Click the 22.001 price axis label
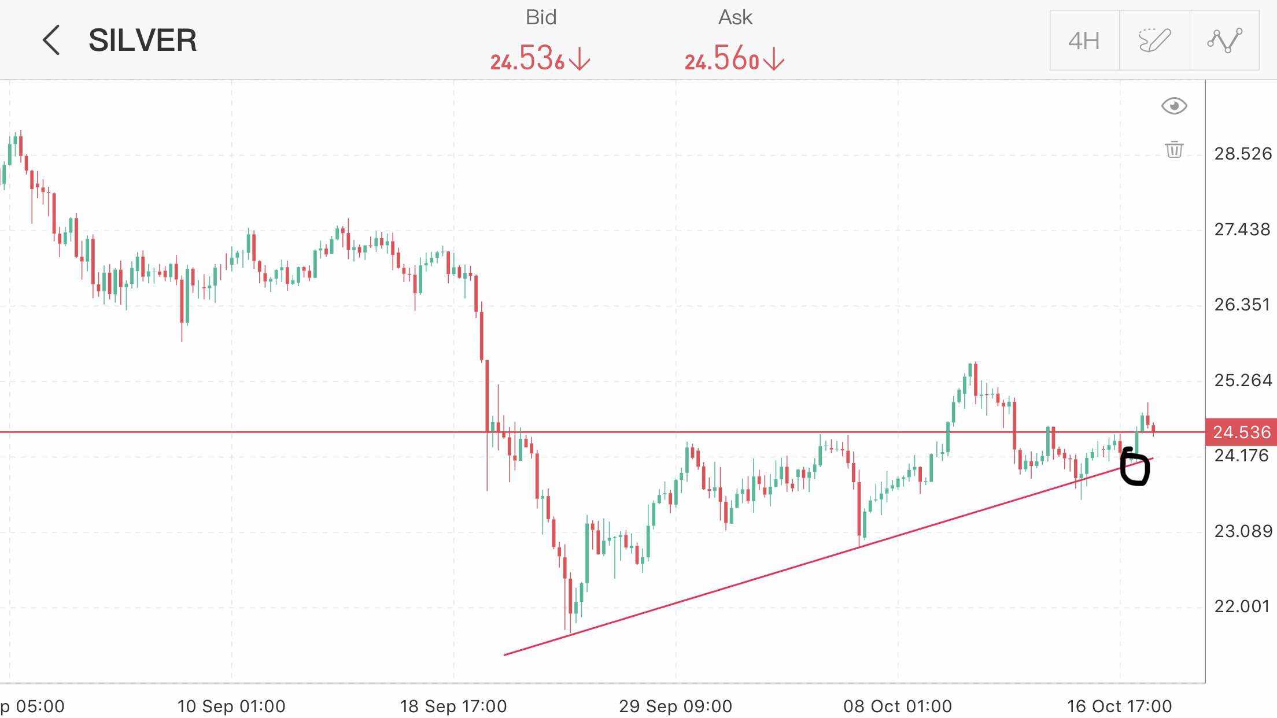 pos(1243,606)
